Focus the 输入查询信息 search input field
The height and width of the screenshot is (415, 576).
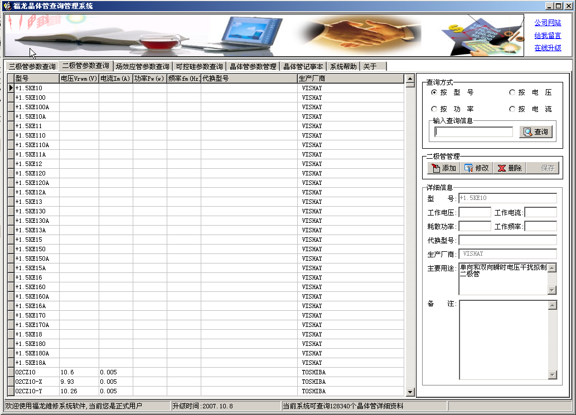(x=473, y=132)
